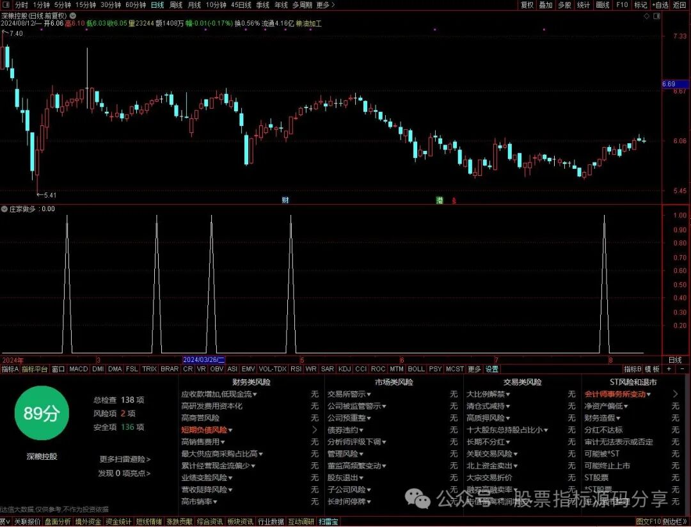
Task: Click the green 89分 score circle
Action: [42, 413]
